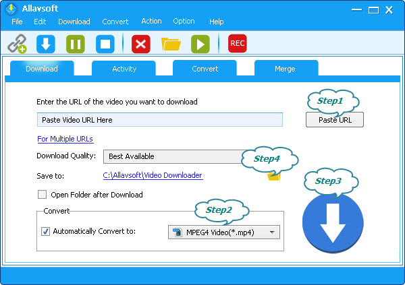Close the Allavsoft window

[389, 10]
